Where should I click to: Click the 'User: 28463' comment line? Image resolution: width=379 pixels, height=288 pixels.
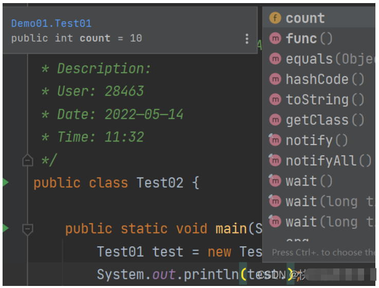click(93, 91)
